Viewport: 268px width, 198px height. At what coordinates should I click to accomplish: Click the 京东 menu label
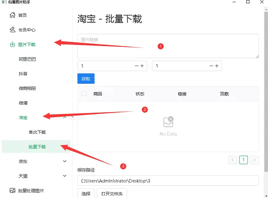pos(23,161)
